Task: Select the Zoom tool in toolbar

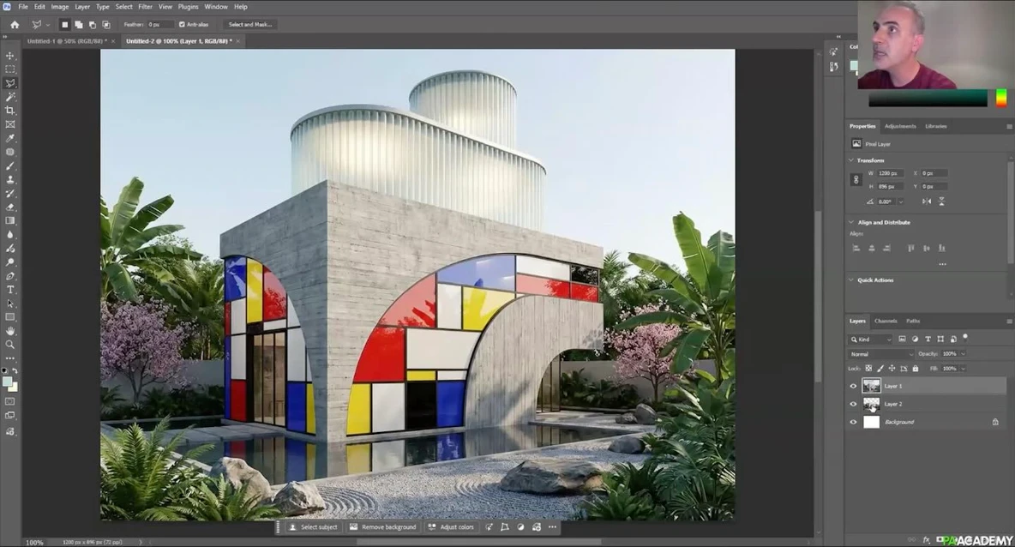Action: point(10,345)
